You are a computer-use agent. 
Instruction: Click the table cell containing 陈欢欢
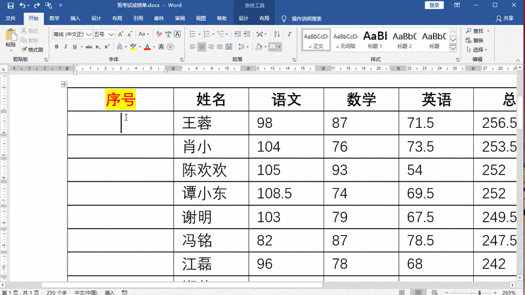click(211, 170)
